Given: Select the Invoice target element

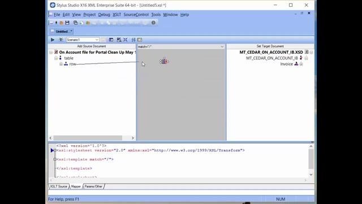Looking at the screenshot, I should tap(287, 64).
